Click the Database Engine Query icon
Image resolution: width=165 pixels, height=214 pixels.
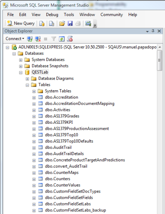(42, 24)
